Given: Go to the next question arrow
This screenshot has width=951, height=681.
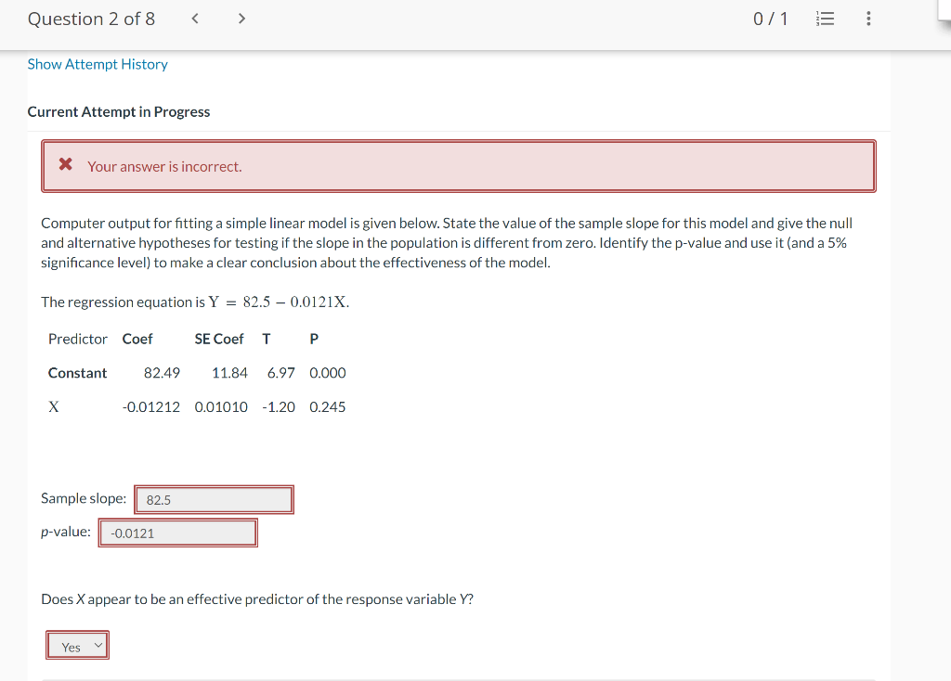Looking at the screenshot, I should pos(241,18).
